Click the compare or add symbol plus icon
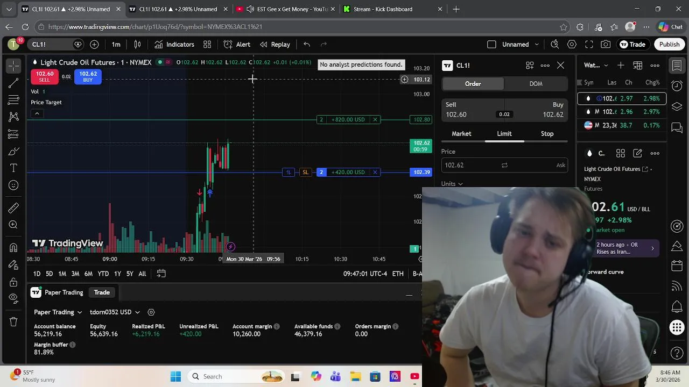Viewport: 689px width, 387px height. 94,45
